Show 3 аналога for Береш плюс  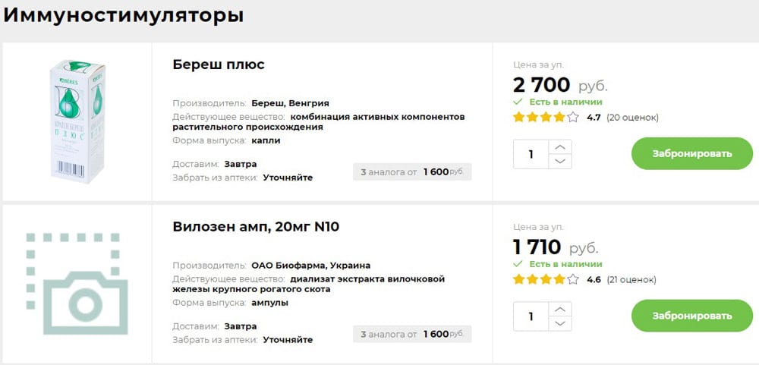tap(412, 171)
